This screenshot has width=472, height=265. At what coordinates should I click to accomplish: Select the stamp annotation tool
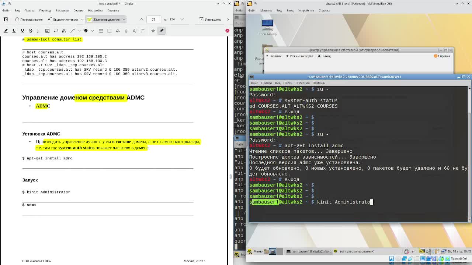click(x=86, y=31)
